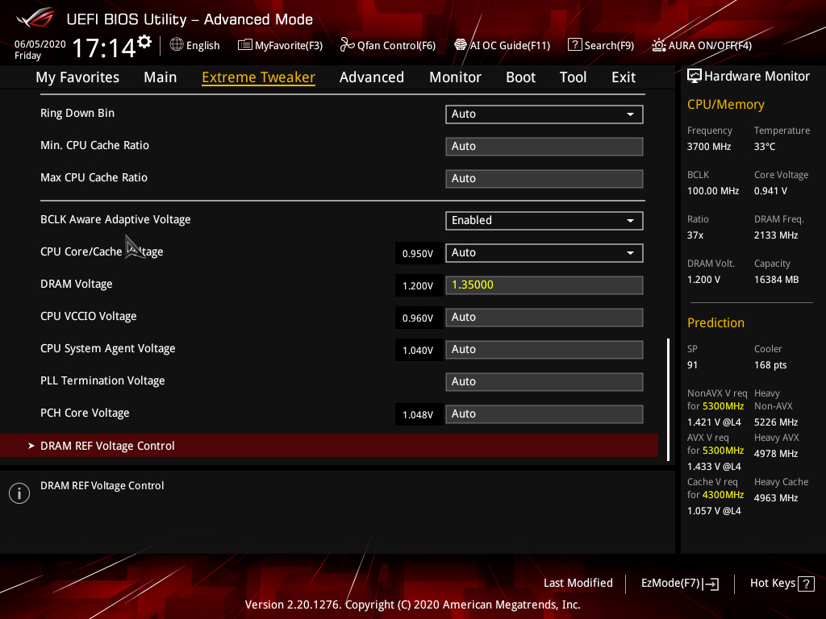Click the info icon in help panel
826x619 pixels.
[19, 493]
